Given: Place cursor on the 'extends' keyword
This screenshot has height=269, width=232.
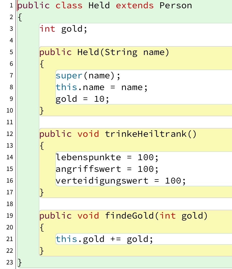Looking at the screenshot, I should [135, 5].
